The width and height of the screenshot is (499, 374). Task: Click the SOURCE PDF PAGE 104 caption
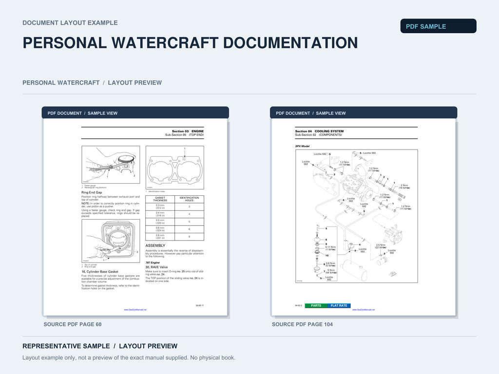click(302, 324)
